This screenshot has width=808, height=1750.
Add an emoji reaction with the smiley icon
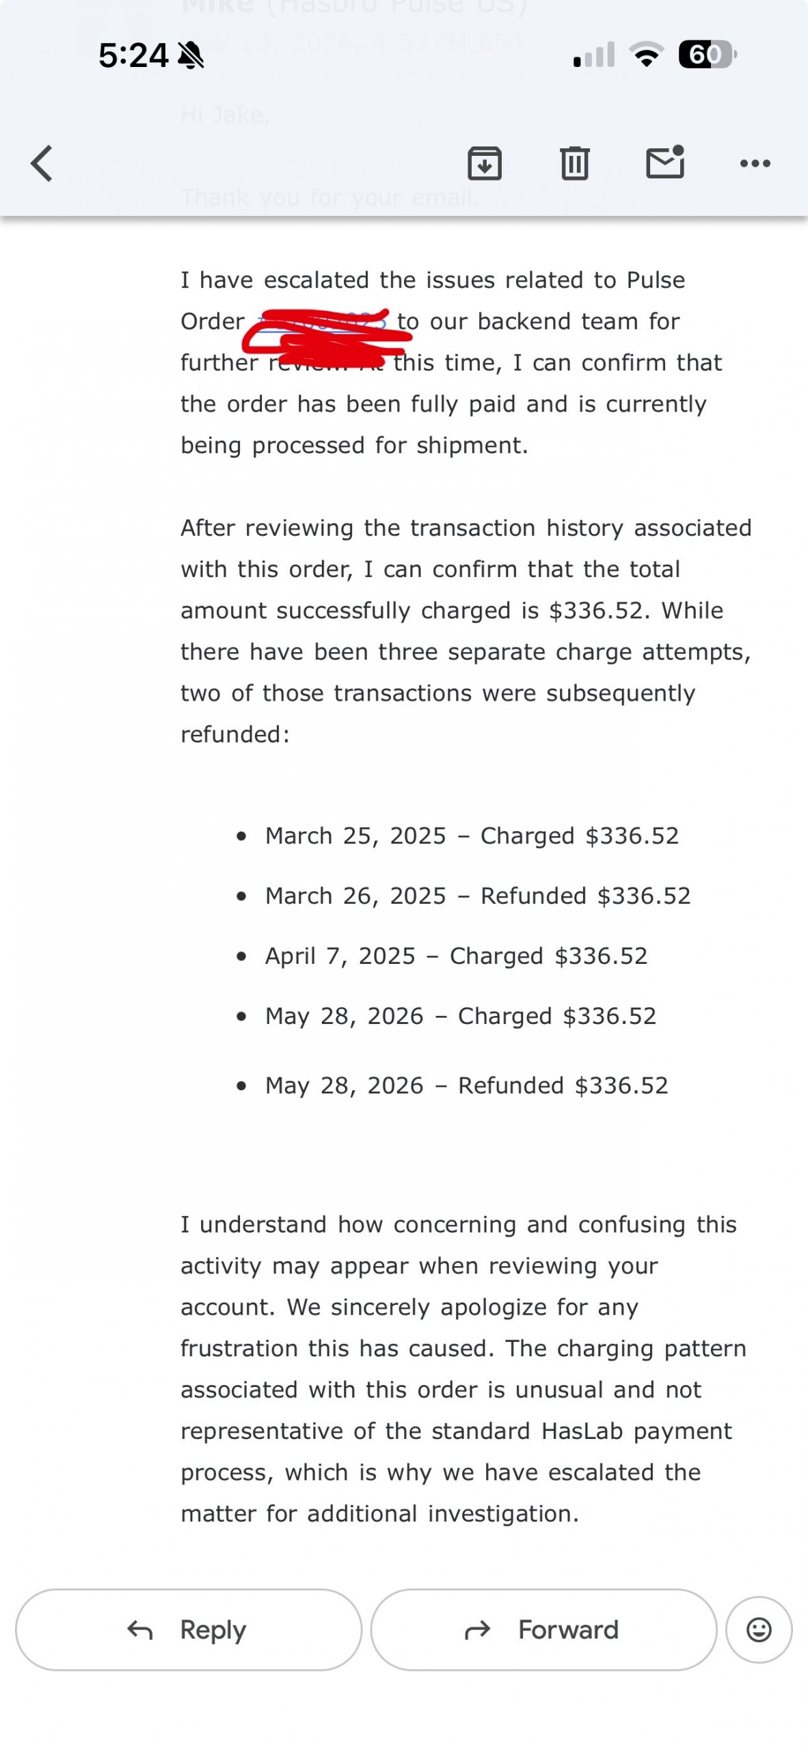(759, 1630)
